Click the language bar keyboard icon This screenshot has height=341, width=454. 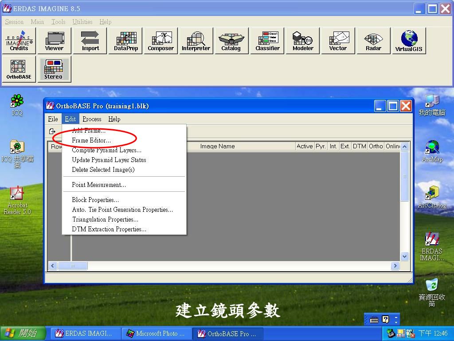(374, 320)
